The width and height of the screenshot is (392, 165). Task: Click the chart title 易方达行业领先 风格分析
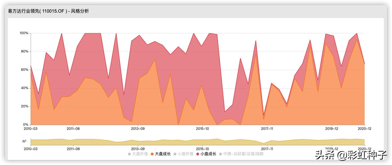48,11
